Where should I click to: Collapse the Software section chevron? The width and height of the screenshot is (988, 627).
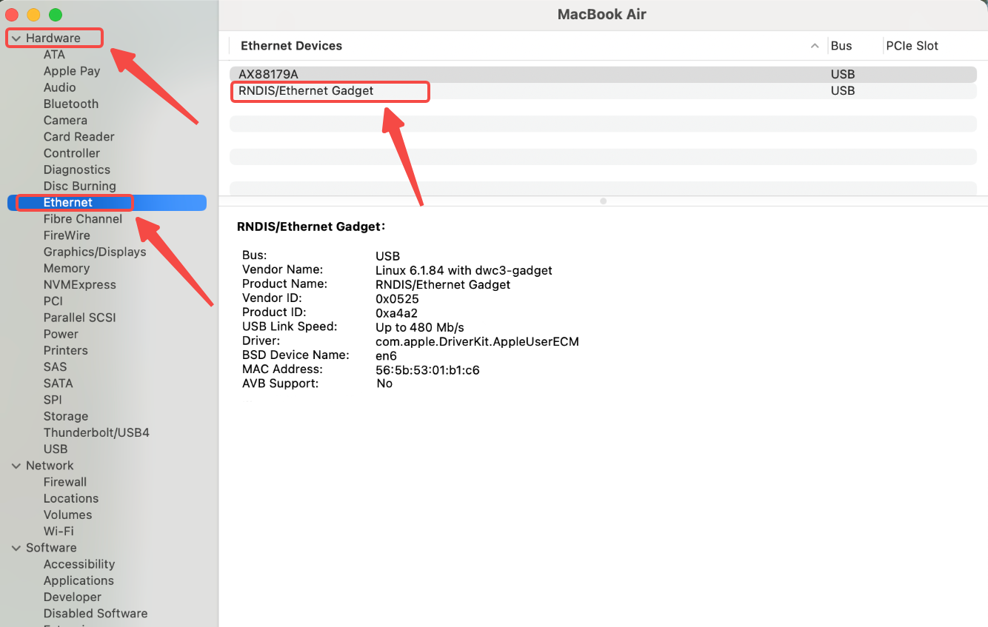16,548
